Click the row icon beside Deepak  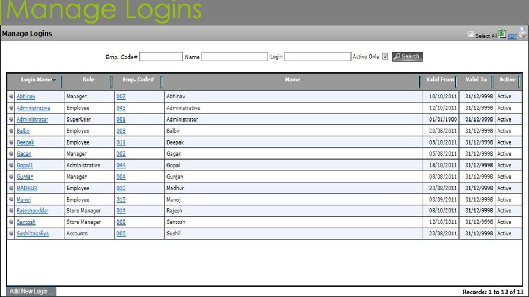12,142
